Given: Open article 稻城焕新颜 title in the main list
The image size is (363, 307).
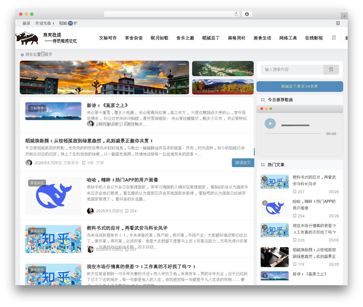Looking at the screenshot, I should point(89,141).
